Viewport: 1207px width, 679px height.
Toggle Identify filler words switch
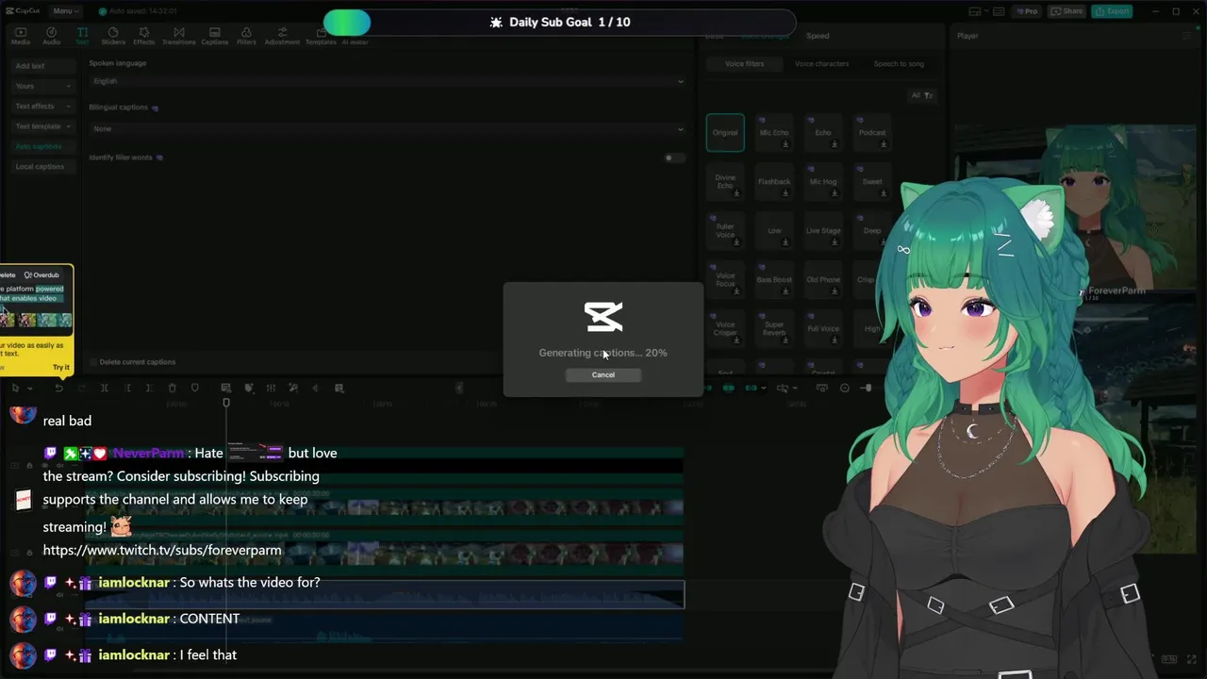pyautogui.click(x=672, y=157)
